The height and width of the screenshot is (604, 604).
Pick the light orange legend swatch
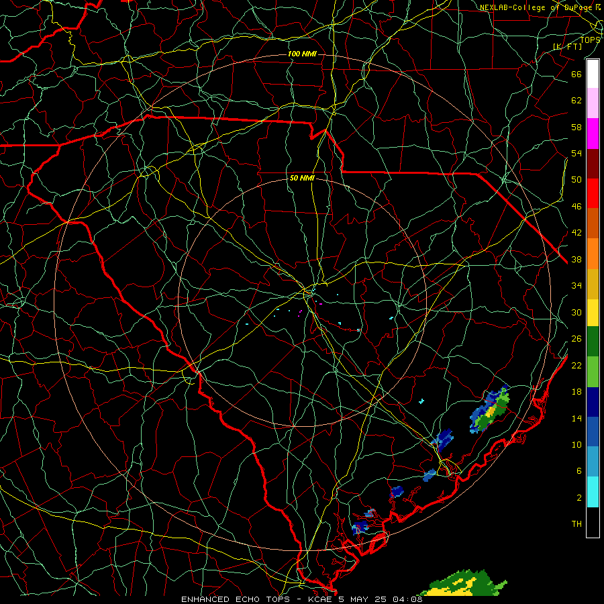click(x=593, y=254)
